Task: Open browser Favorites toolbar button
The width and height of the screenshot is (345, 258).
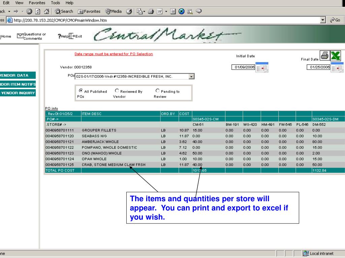Action: click(89, 11)
